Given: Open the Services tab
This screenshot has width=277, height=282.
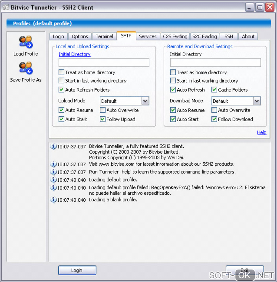Looking at the screenshot, I should click(148, 36).
